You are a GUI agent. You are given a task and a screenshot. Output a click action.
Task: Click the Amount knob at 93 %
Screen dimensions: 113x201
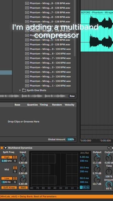[x=109, y=185]
